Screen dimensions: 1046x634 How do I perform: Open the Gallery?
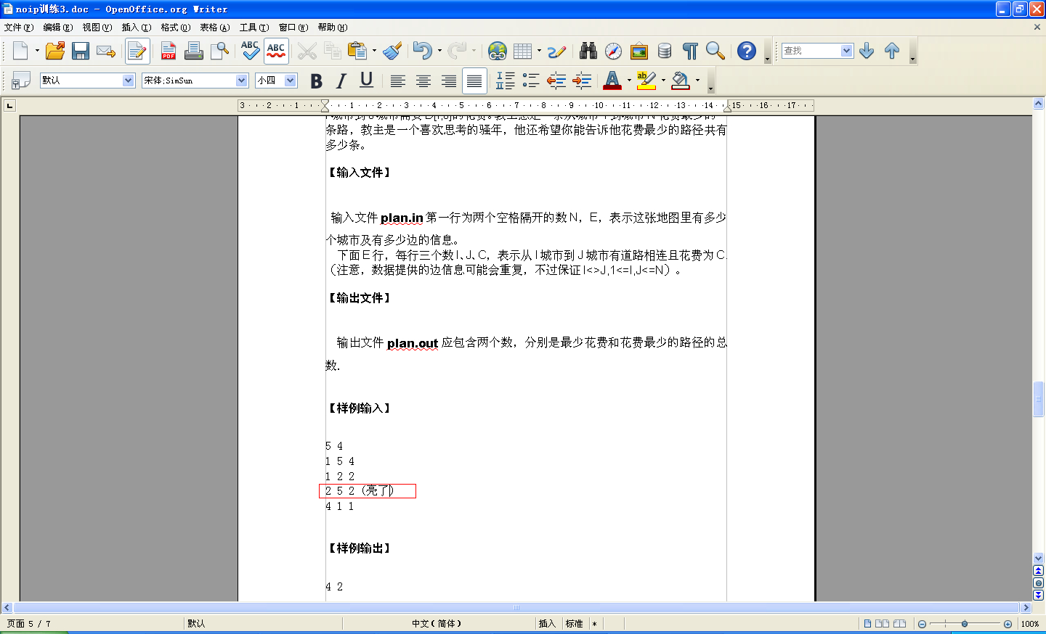point(639,51)
